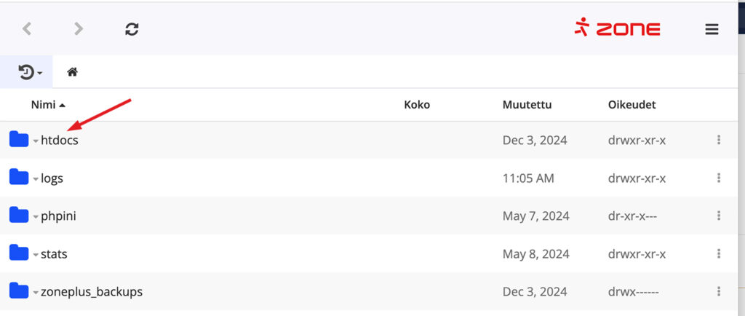
Task: Open the three-dot menu for logs
Action: (719, 178)
